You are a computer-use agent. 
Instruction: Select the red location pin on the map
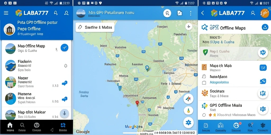tap(137, 103)
